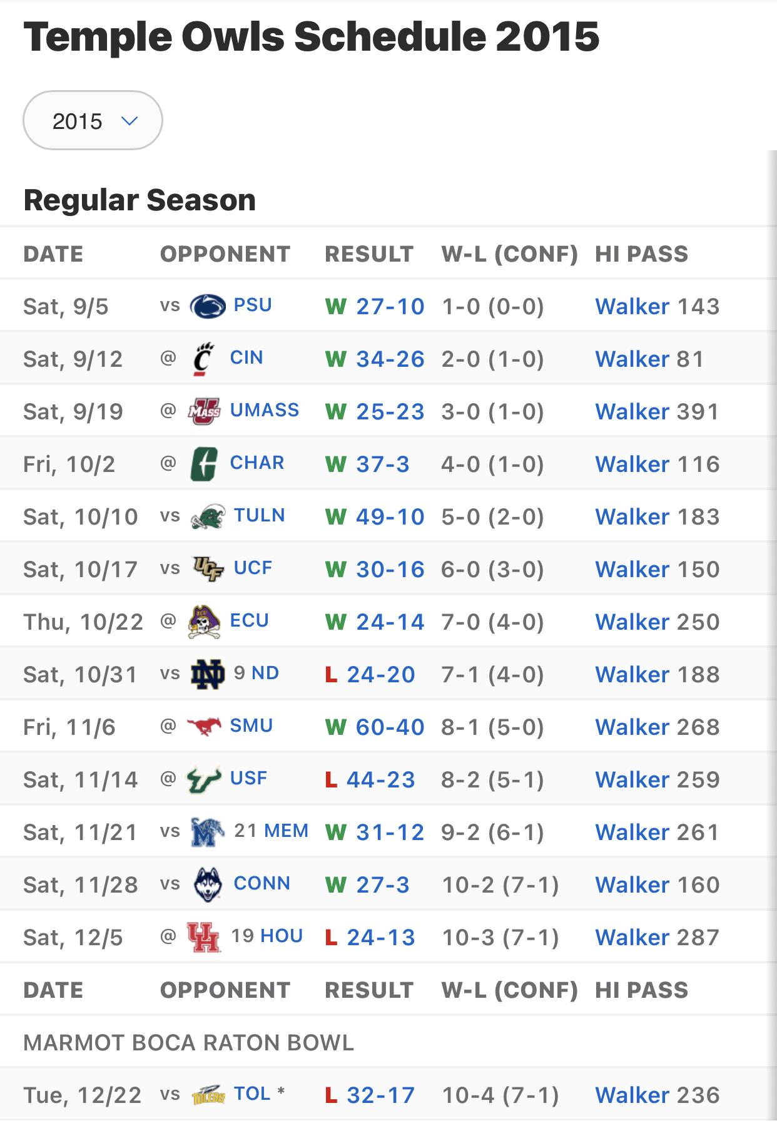777x1133 pixels.
Task: Click the UConn Huskies logo
Action: (208, 884)
